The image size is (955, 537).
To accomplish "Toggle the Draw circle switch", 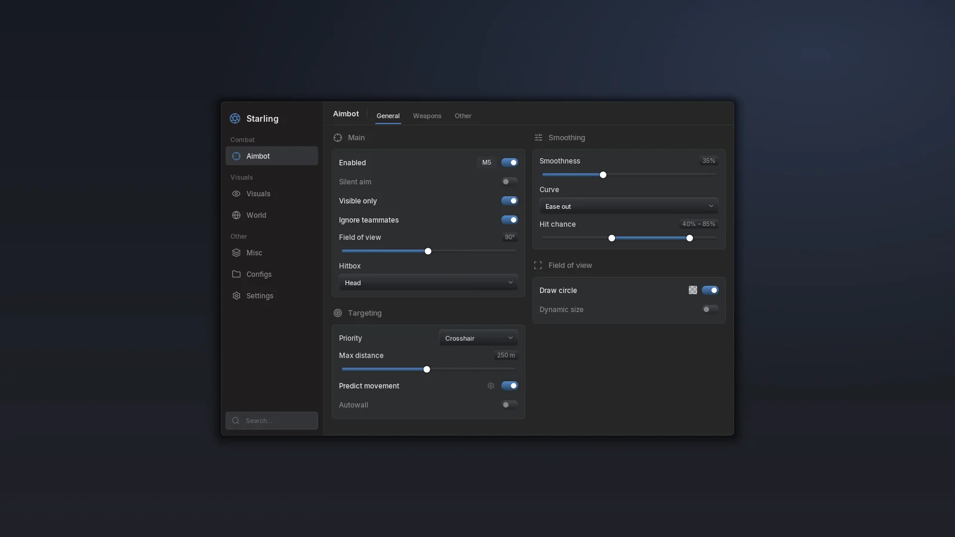I will coord(710,290).
